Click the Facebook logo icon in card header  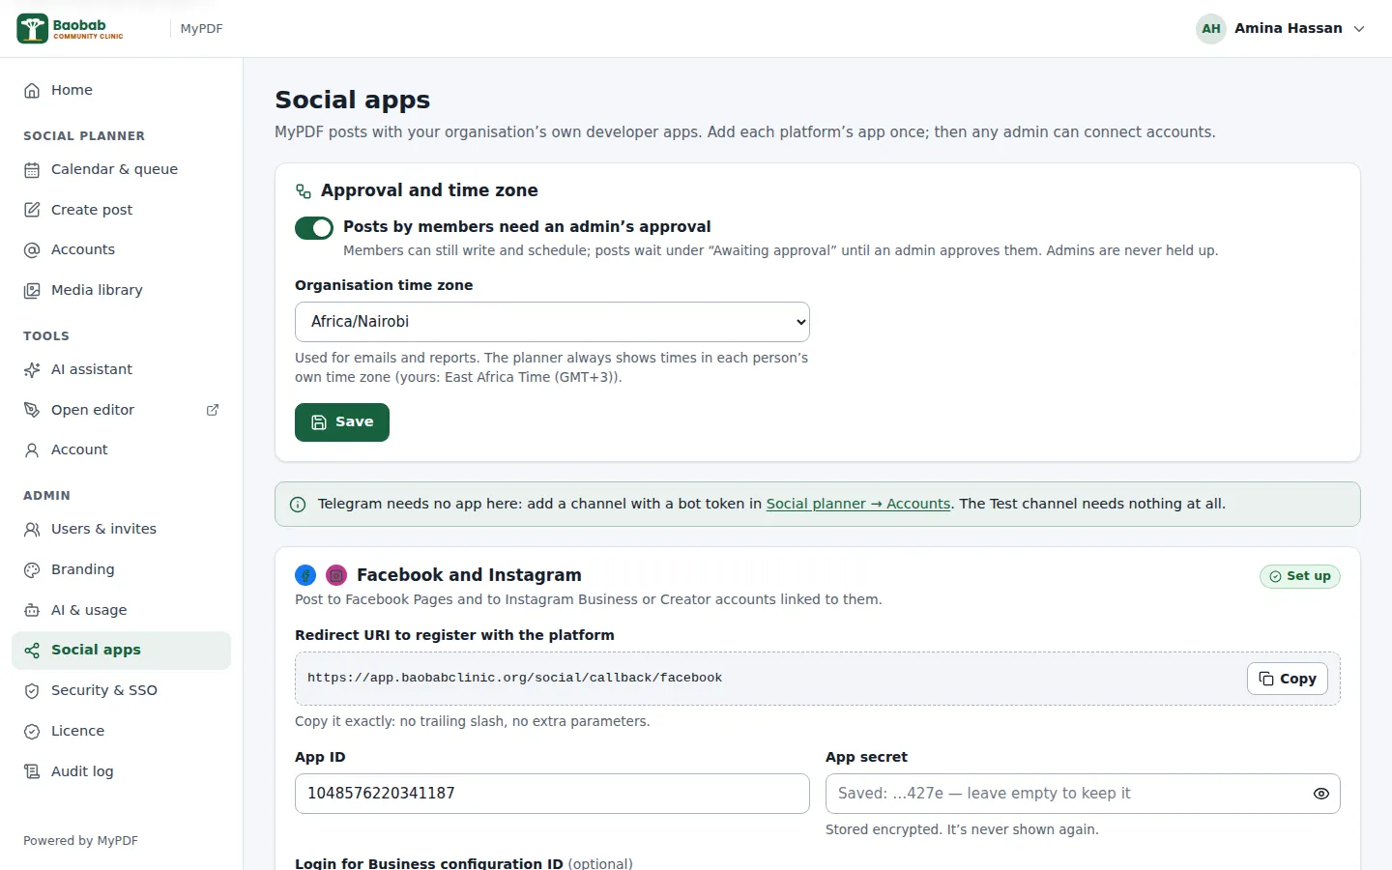click(305, 575)
